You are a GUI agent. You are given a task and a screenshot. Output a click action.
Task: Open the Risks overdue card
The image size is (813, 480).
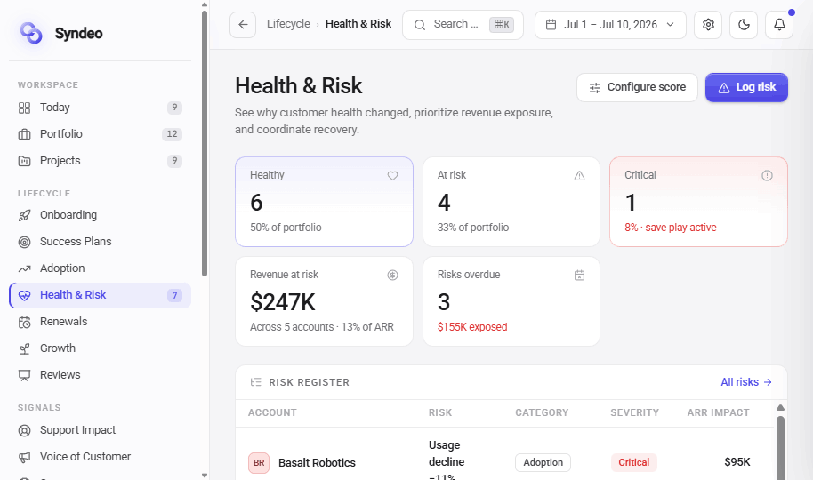511,301
